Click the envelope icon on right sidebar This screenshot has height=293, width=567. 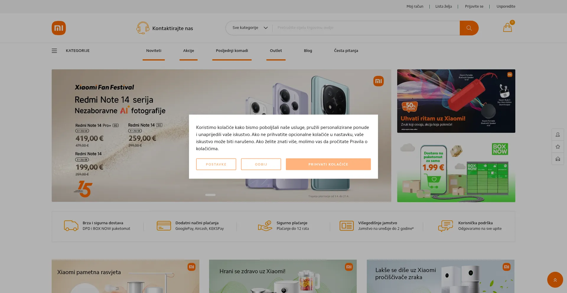[x=558, y=159]
